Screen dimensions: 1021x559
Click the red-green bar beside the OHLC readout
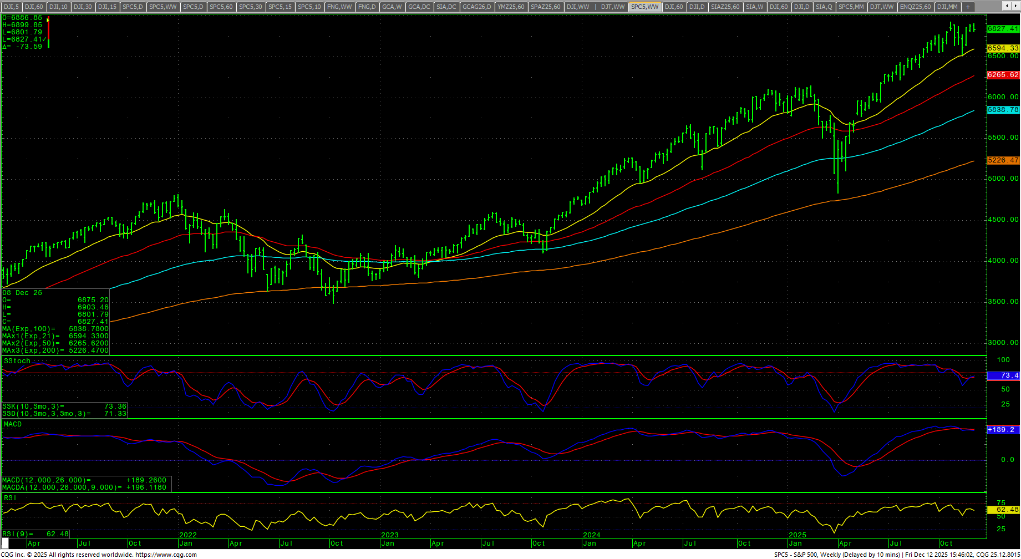point(48,33)
